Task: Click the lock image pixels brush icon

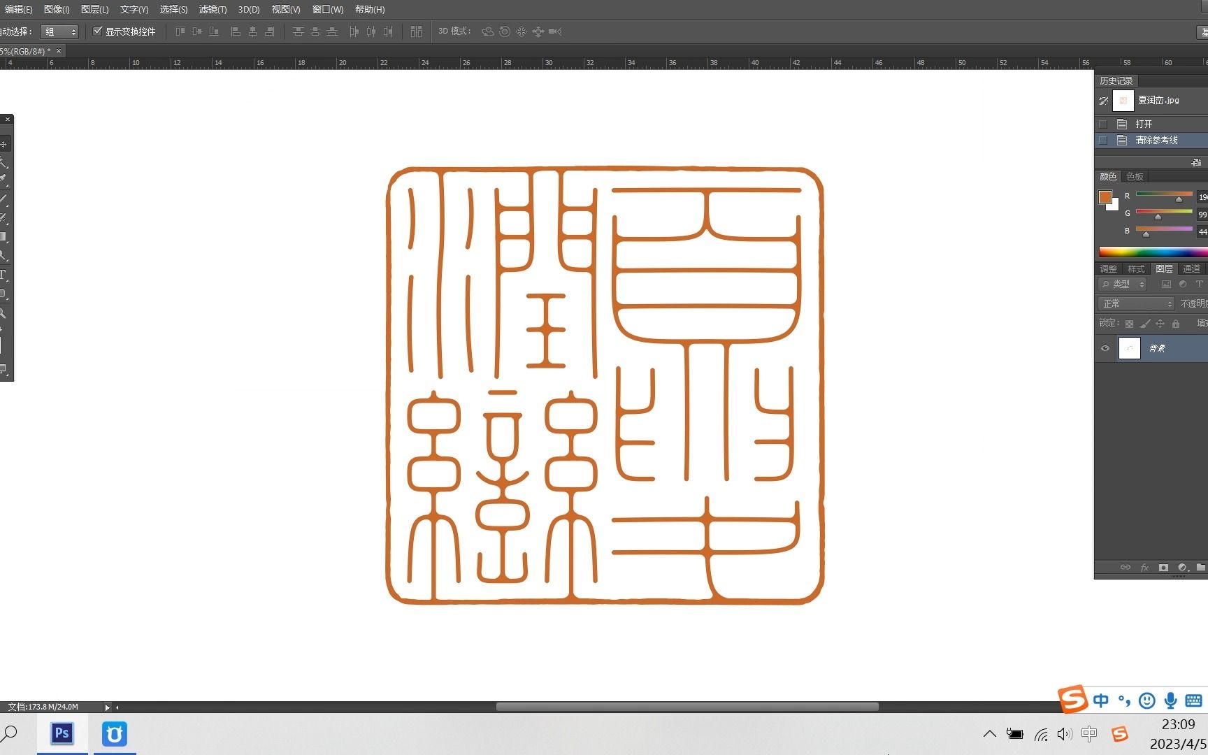Action: click(1145, 324)
